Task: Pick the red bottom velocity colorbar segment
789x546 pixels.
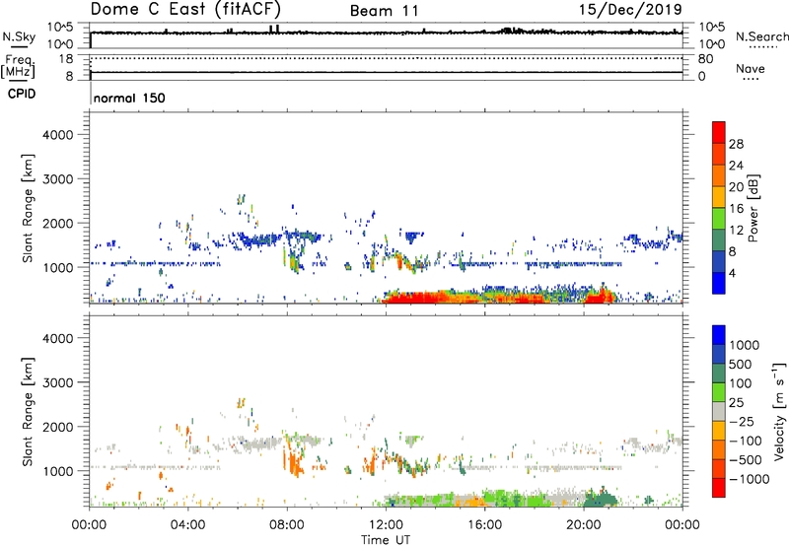Action: pyautogui.click(x=719, y=488)
